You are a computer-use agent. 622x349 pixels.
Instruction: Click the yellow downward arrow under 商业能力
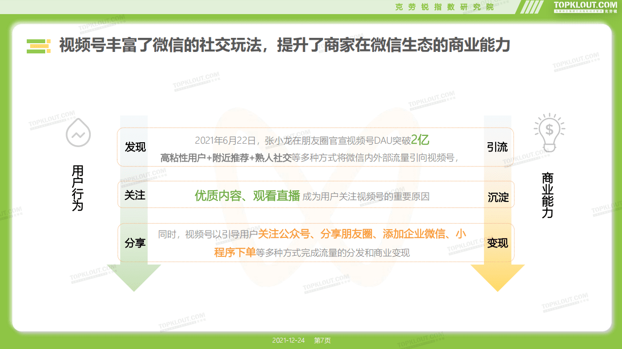tap(497, 278)
